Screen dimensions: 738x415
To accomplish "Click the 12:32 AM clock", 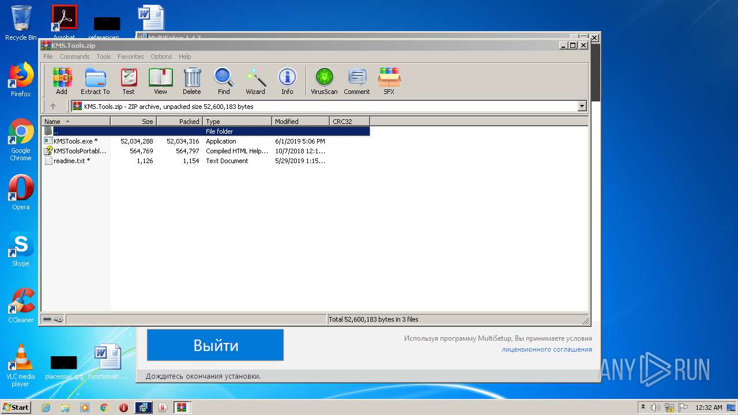I will [x=709, y=408].
